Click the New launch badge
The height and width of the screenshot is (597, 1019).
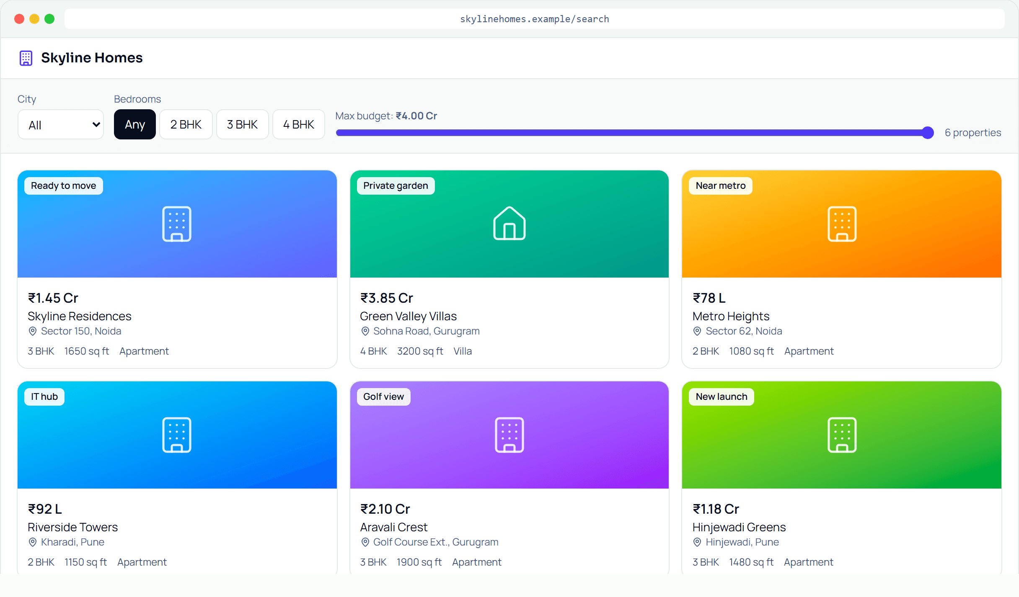coord(722,397)
